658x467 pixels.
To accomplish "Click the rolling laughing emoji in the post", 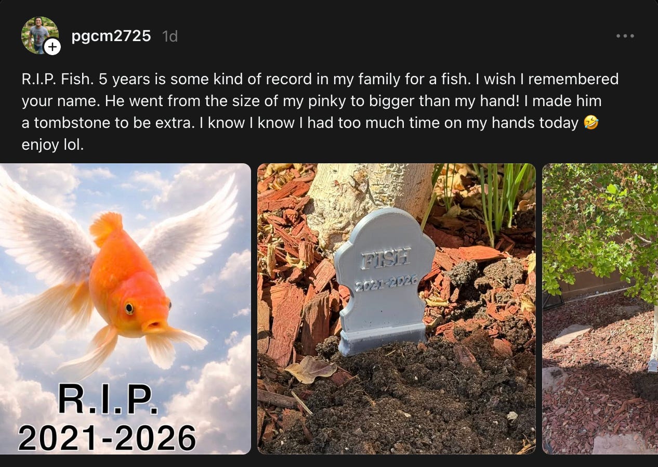I will coord(591,123).
